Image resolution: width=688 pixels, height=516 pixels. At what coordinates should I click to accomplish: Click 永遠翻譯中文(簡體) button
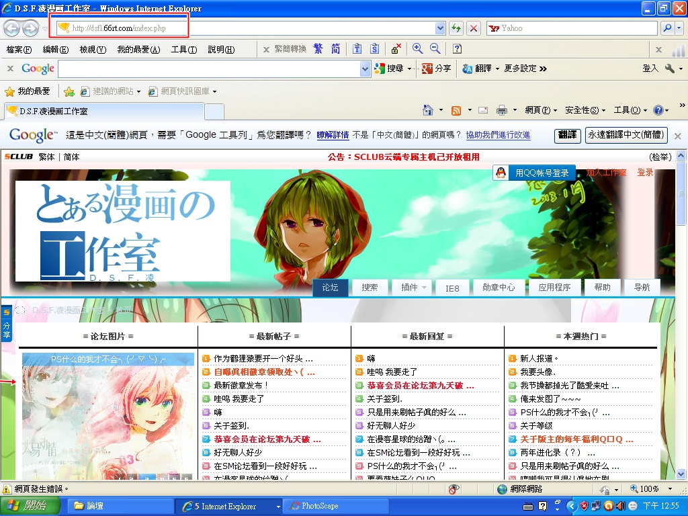click(x=626, y=134)
